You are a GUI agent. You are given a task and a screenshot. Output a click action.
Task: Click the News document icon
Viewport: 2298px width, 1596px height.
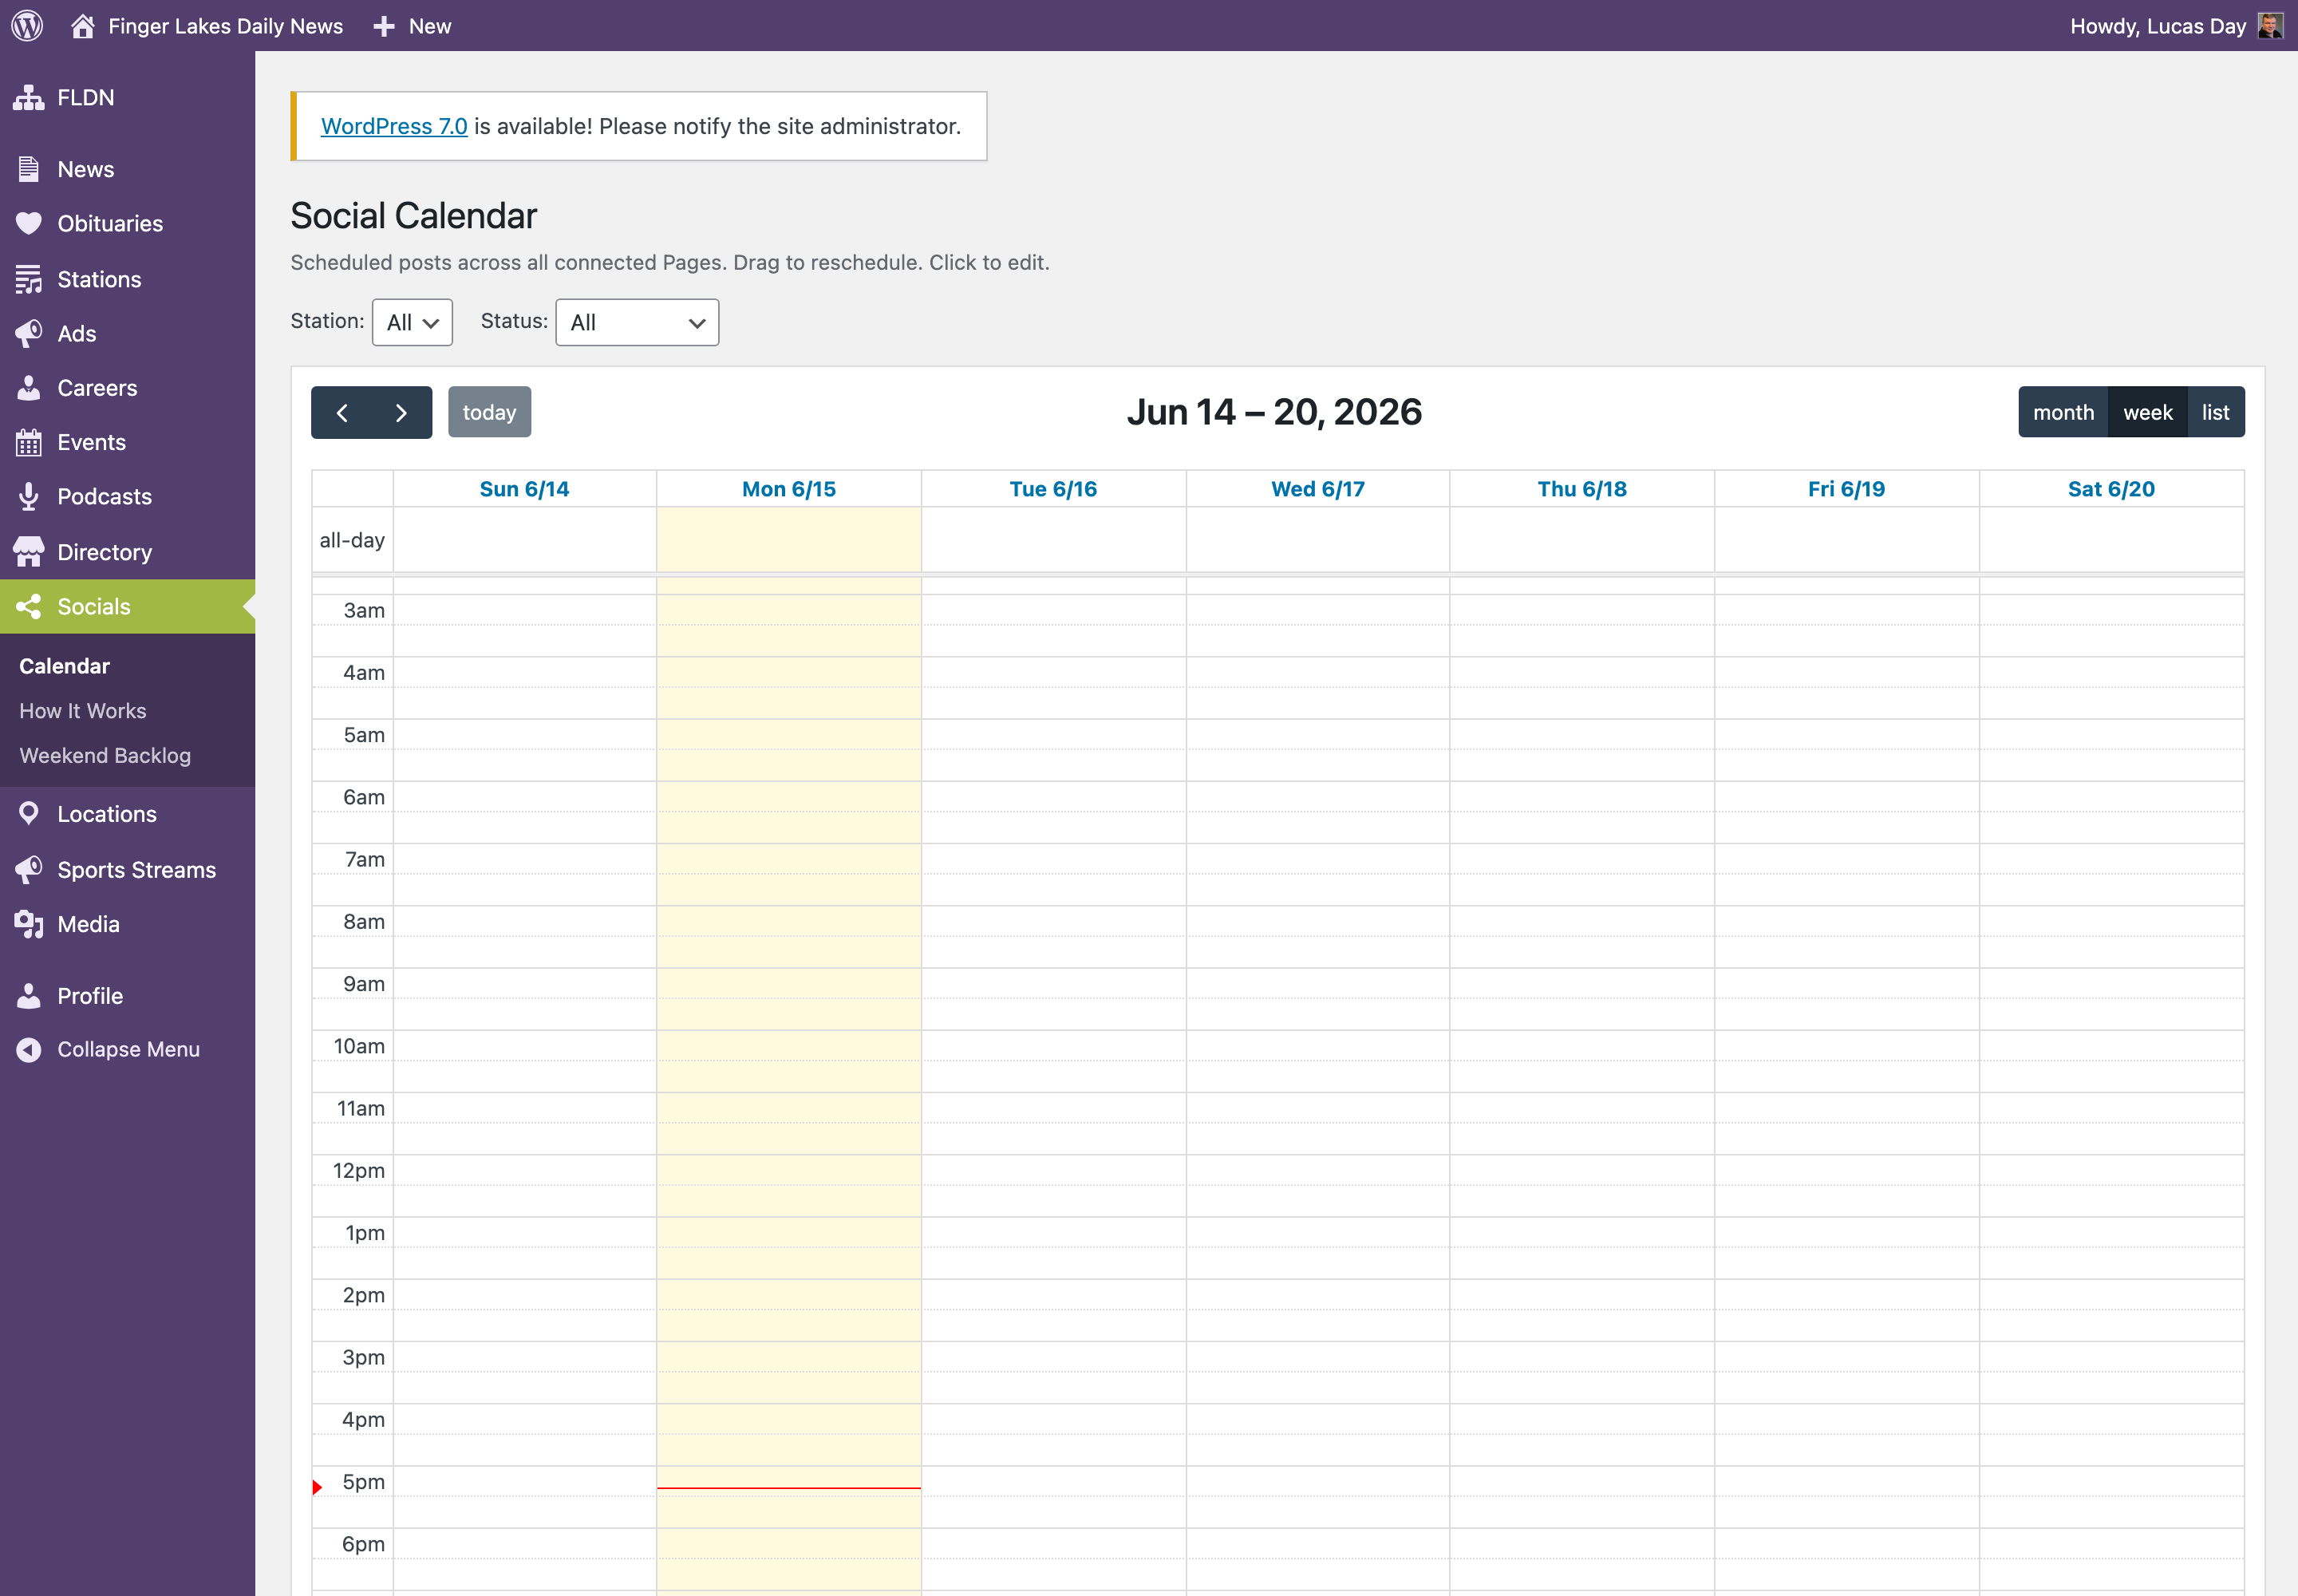click(29, 169)
